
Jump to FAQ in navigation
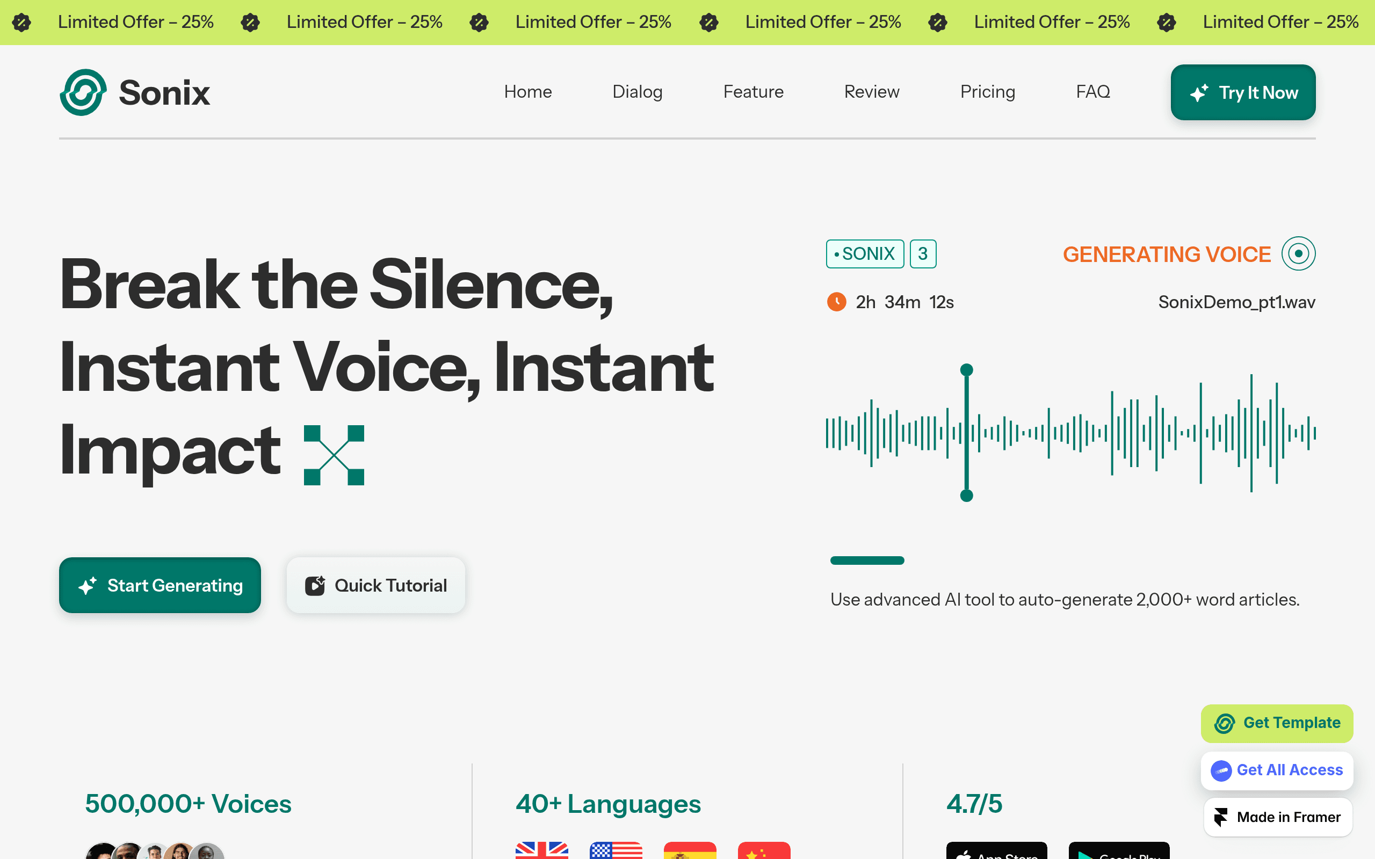pyautogui.click(x=1092, y=92)
